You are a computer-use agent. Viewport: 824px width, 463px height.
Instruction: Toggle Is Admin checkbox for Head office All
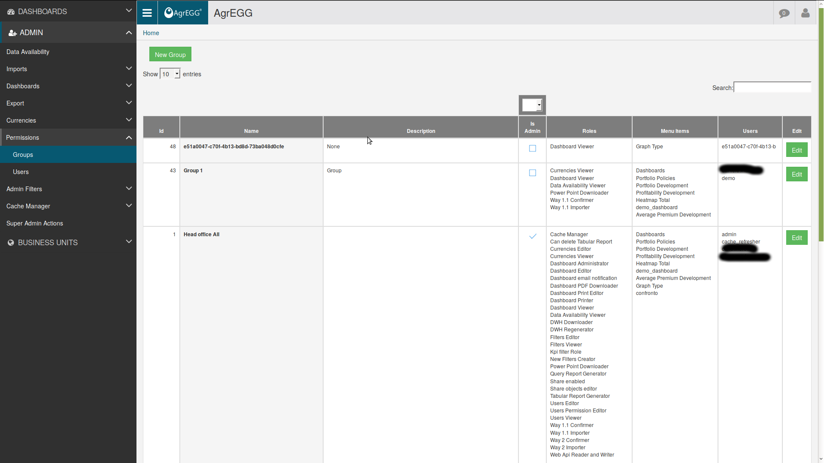point(532,236)
